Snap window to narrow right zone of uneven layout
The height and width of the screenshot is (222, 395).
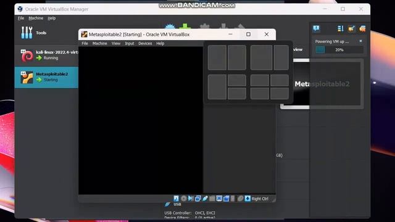[x=281, y=57]
